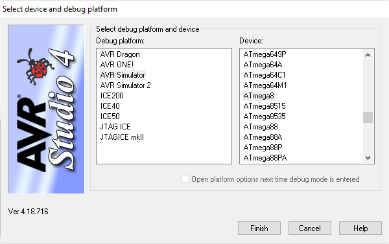Click the Finish button
Screen dimensions: 389x244
[x=259, y=228]
